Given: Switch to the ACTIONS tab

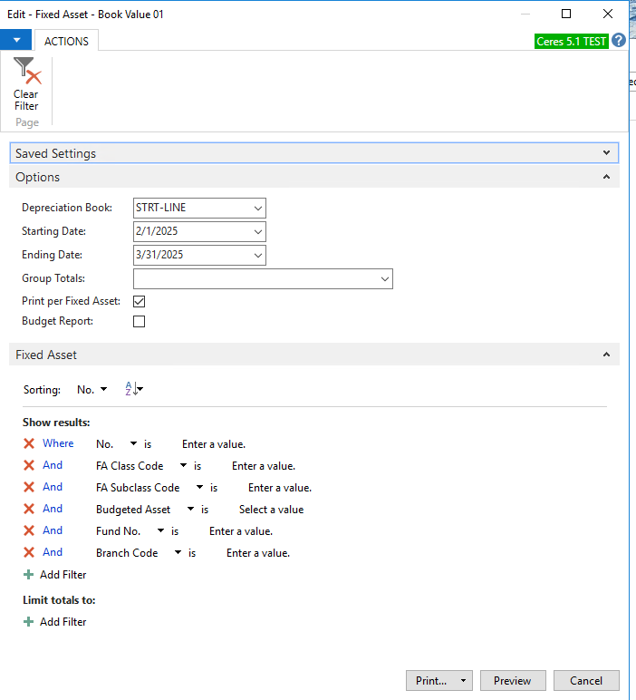Looking at the screenshot, I should 66,41.
